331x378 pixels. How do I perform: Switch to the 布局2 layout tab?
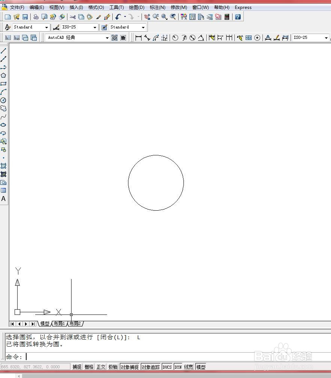(75, 323)
